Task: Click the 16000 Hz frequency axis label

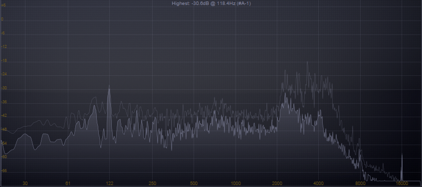Action: pyautogui.click(x=402, y=184)
